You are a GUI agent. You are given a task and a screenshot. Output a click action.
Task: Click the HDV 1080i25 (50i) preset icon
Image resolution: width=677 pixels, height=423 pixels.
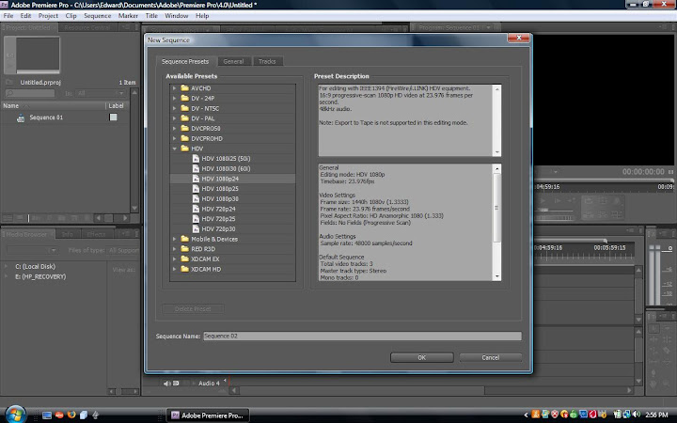click(196, 159)
